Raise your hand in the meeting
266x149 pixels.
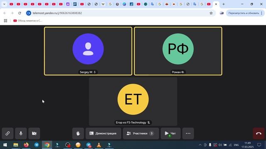click(x=78, y=133)
